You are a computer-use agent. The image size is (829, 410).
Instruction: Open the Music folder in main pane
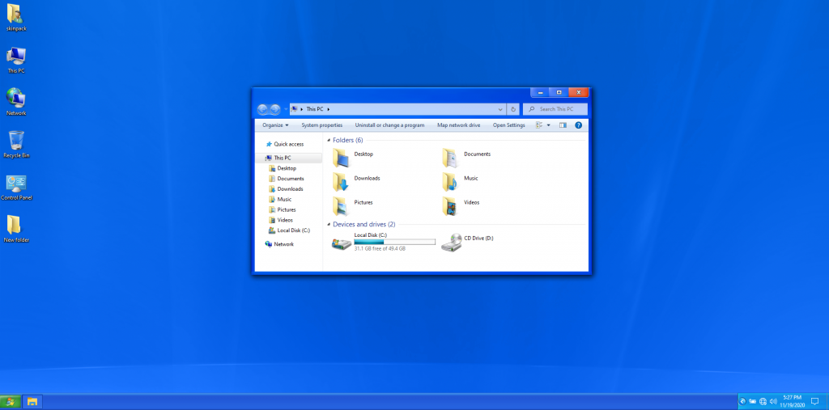[451, 181]
